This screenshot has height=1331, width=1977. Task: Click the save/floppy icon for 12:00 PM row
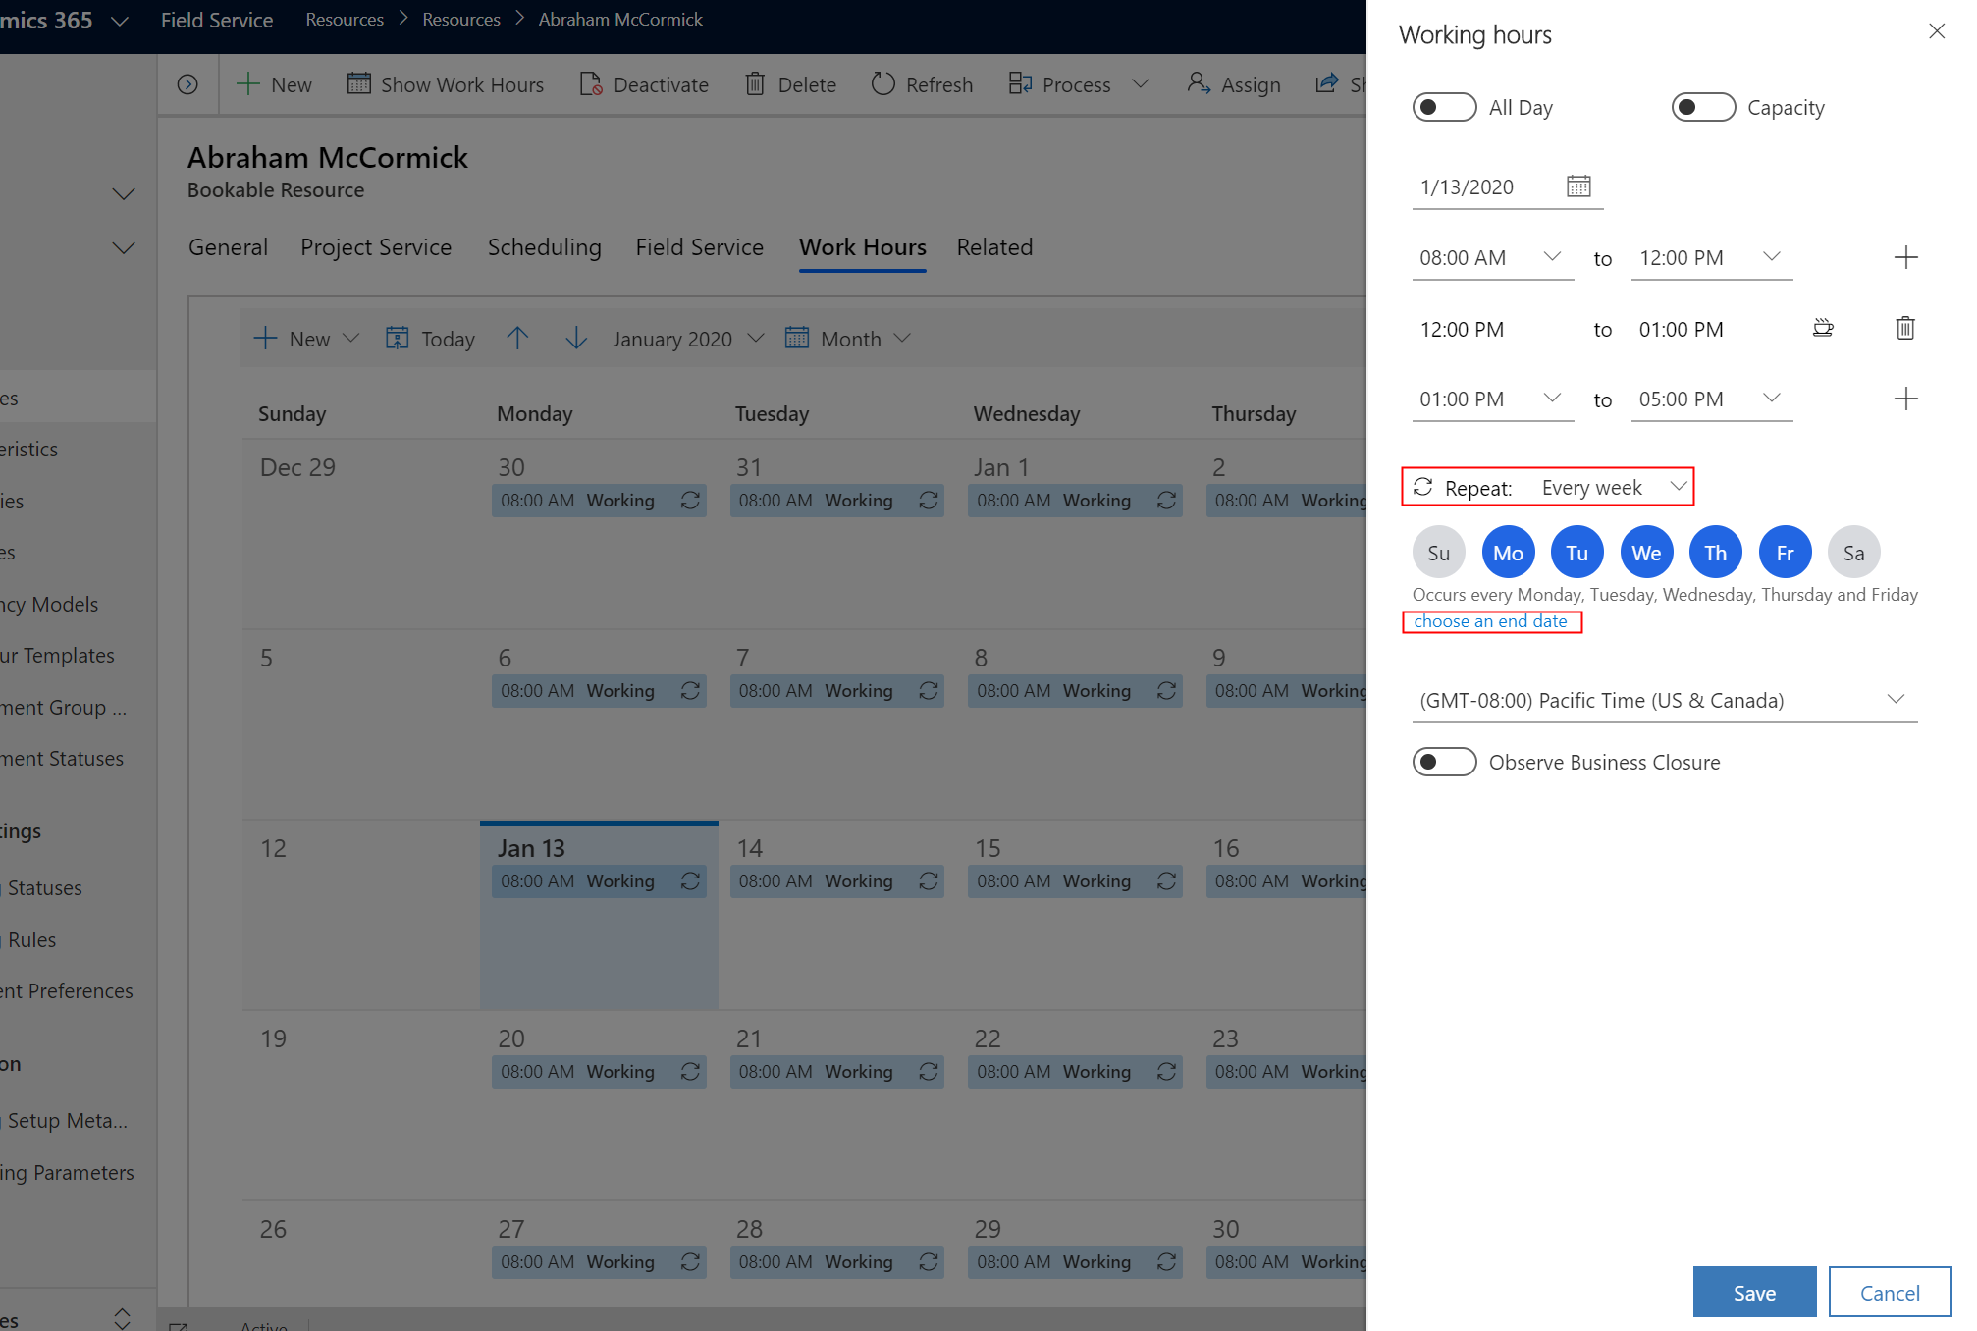click(x=1824, y=328)
